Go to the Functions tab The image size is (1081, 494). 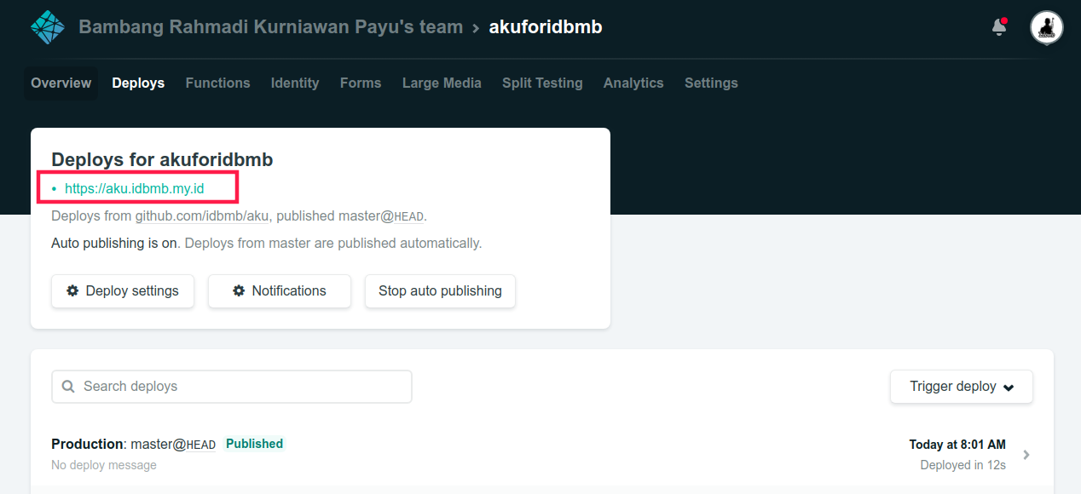pyautogui.click(x=217, y=83)
